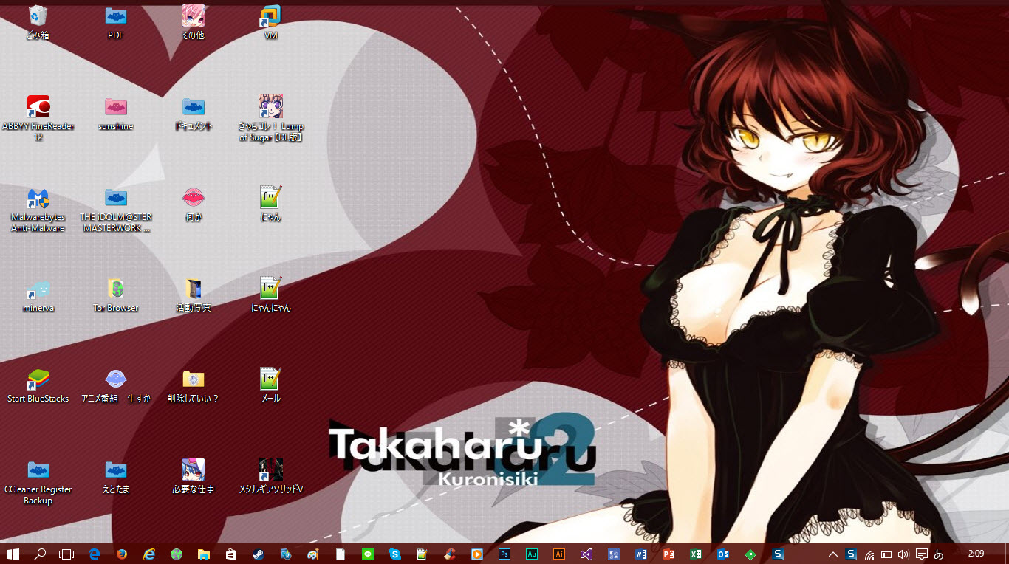The width and height of the screenshot is (1009, 564).
Task: Click the 2:09 taskbar clock
Action: tap(976, 554)
